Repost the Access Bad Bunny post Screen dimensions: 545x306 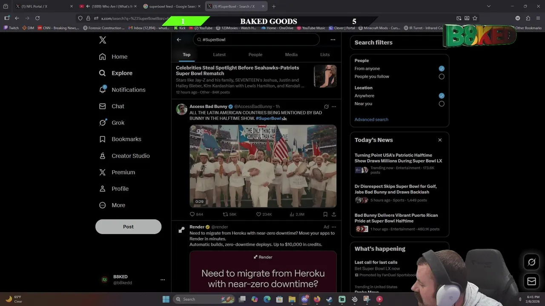click(x=229, y=214)
